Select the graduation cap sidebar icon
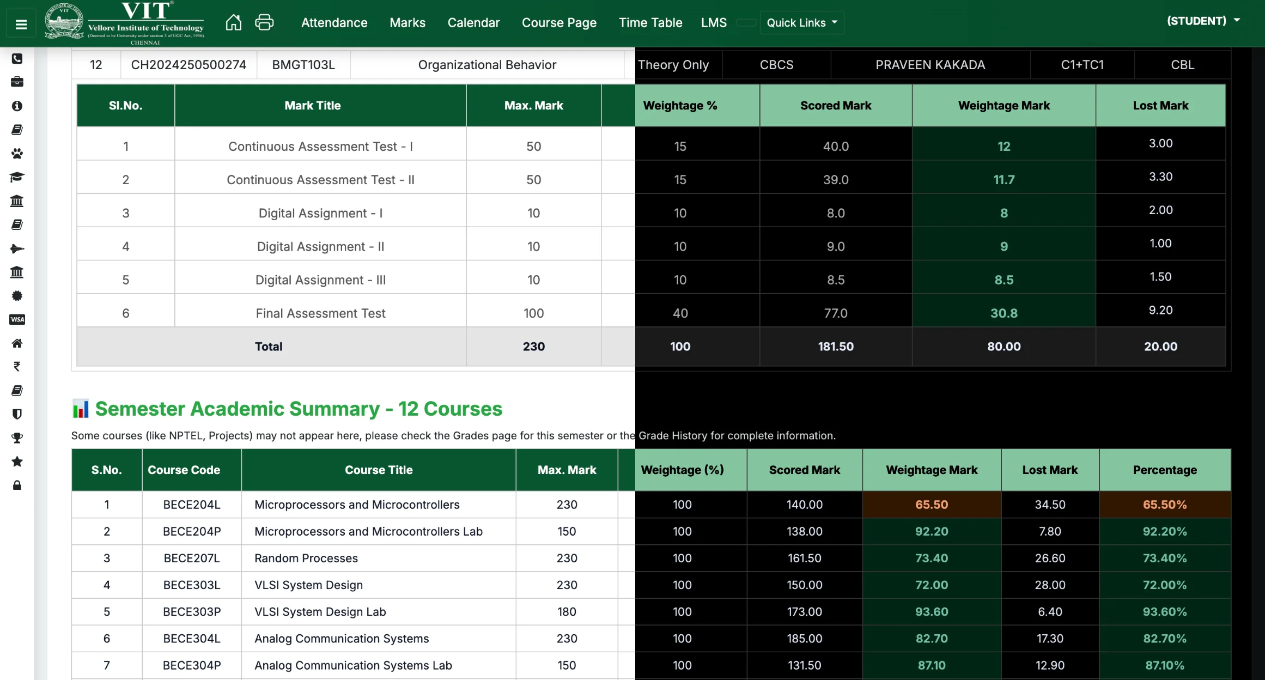 tap(17, 177)
